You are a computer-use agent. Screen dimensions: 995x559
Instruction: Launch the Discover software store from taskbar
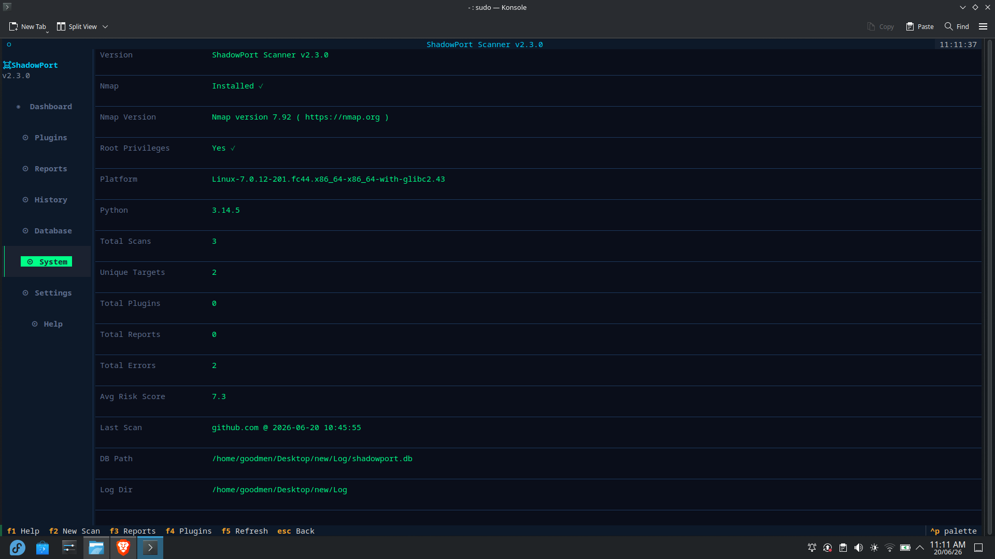[x=42, y=548]
